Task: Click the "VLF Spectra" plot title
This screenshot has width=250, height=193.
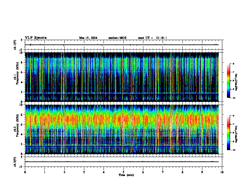Action: click(x=36, y=38)
